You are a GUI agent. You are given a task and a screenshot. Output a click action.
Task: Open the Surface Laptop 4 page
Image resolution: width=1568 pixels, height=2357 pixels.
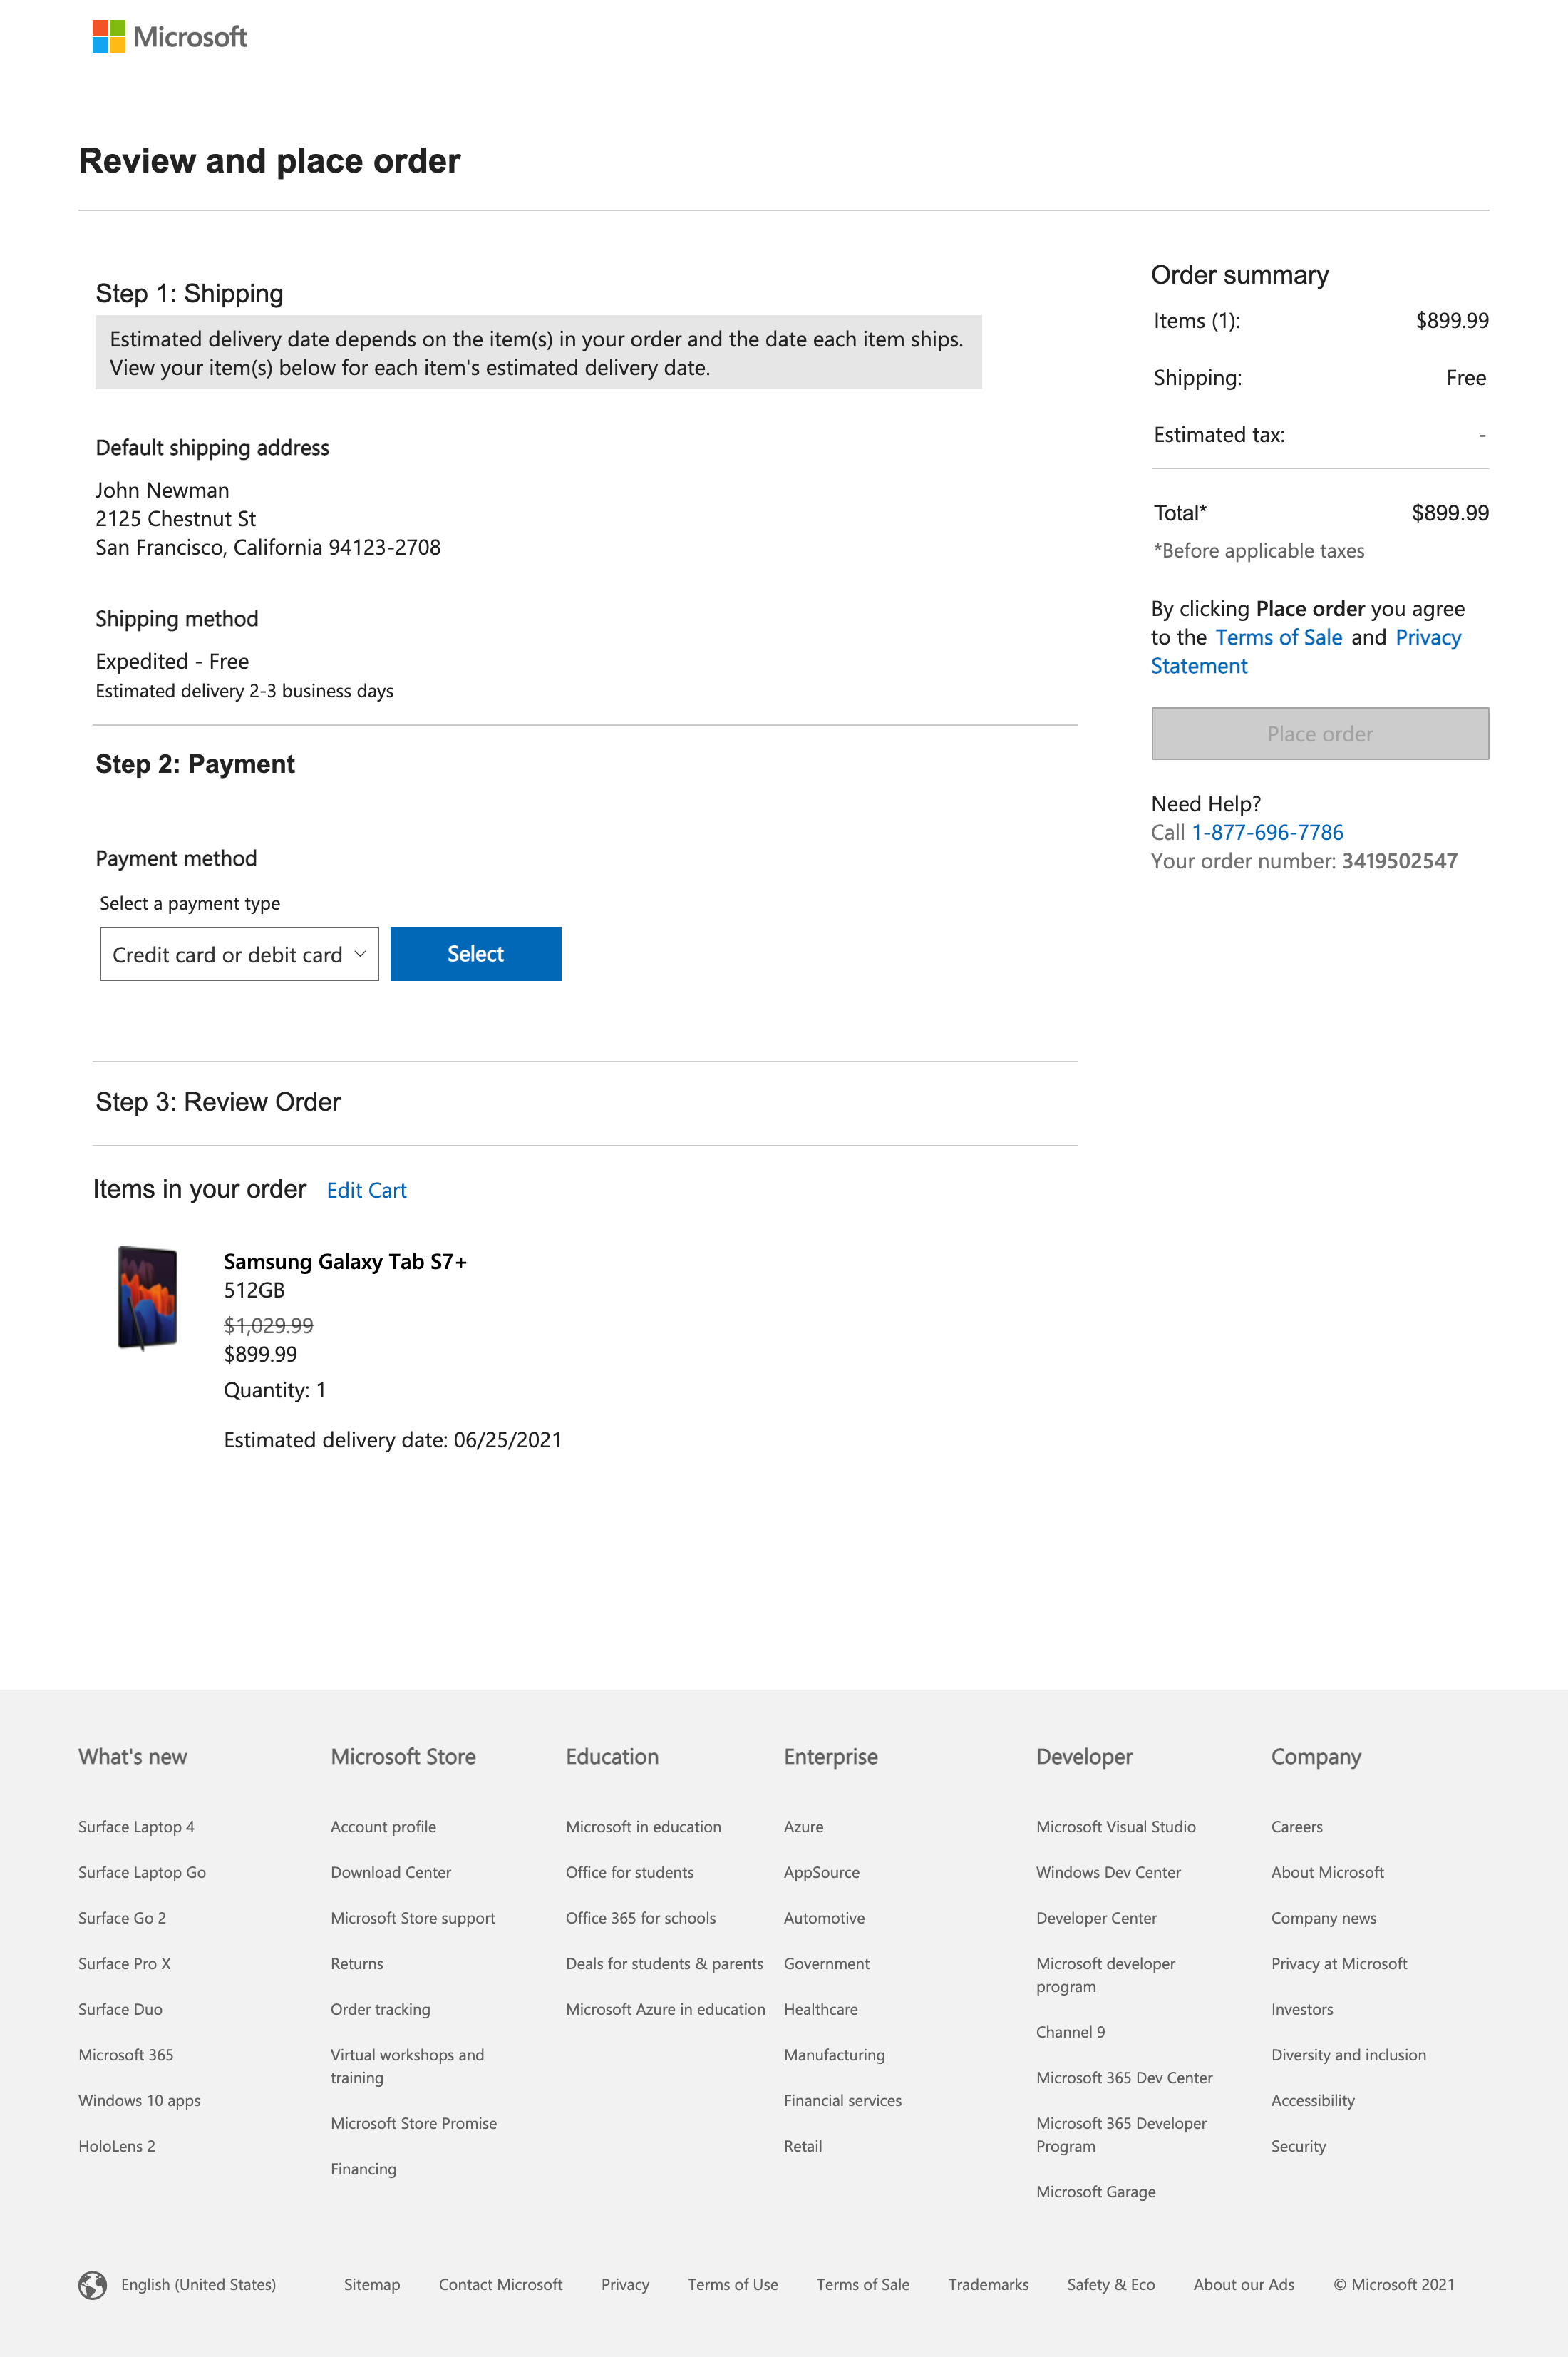(x=136, y=1826)
